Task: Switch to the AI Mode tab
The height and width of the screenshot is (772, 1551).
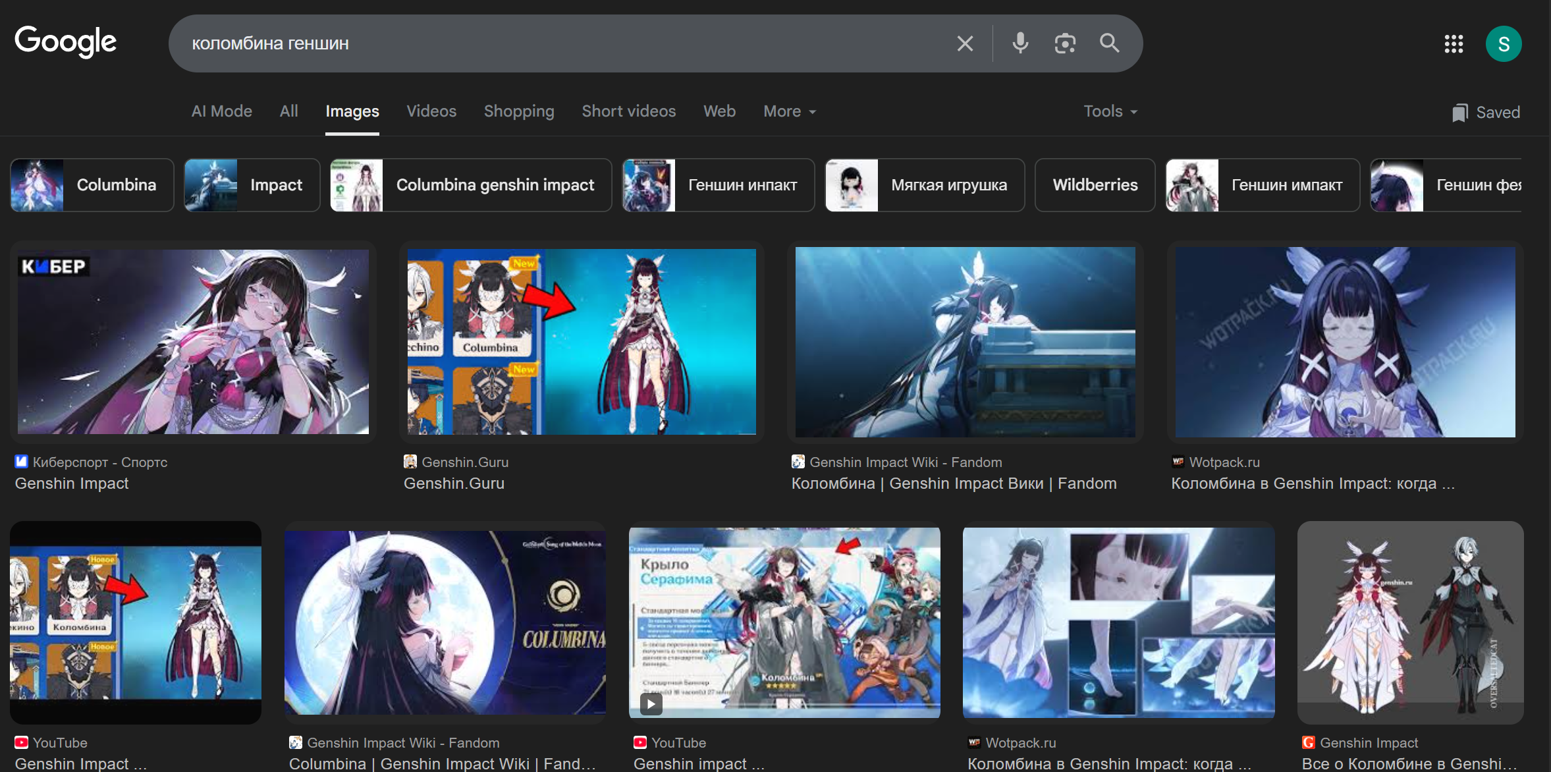Action: 222,111
